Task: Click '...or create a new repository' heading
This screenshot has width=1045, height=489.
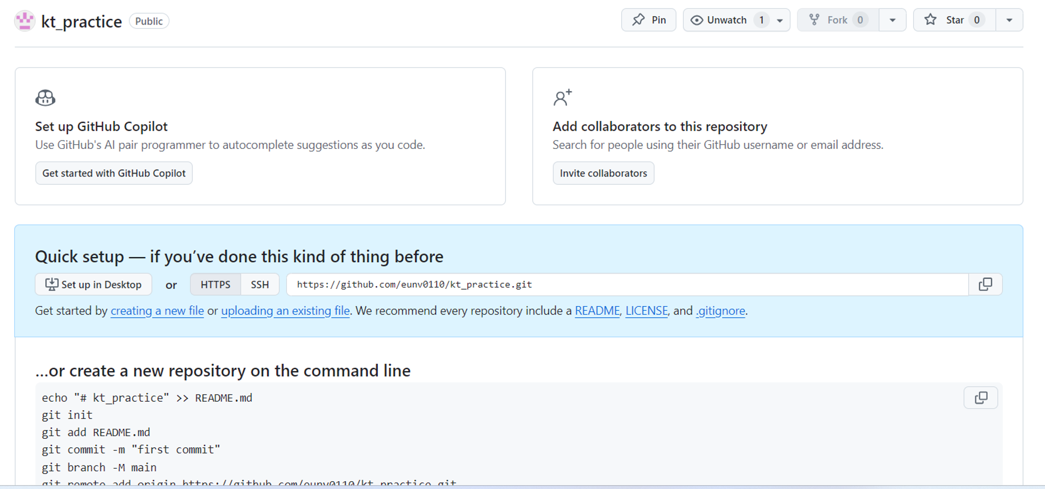Action: pos(223,370)
